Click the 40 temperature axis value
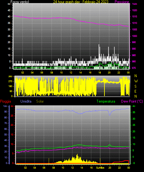This screenshot has width=144, height=172. tap(134, 106)
